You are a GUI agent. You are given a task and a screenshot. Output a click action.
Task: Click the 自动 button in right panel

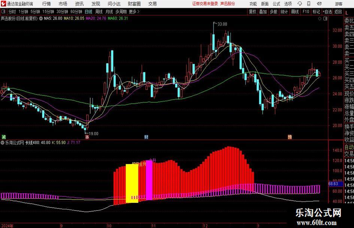click(x=349, y=148)
